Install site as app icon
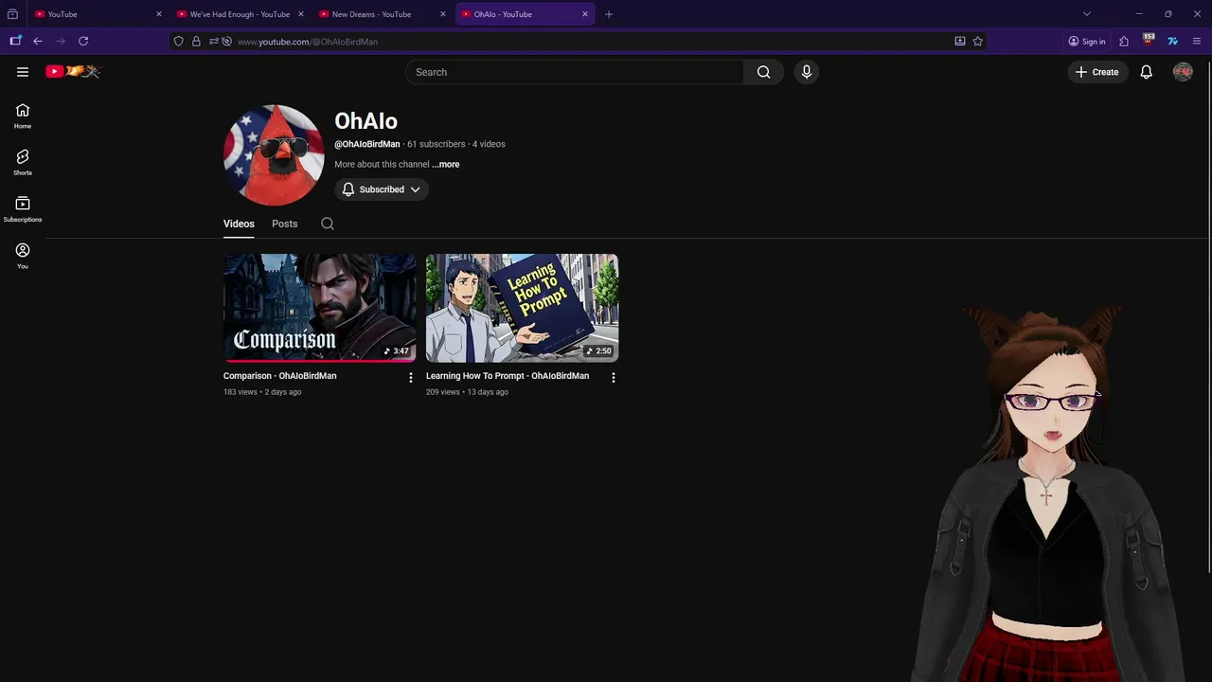Screen dimensions: 1212x682 pyautogui.click(x=960, y=42)
